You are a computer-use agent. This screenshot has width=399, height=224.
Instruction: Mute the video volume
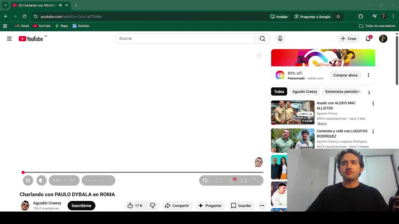(41, 180)
